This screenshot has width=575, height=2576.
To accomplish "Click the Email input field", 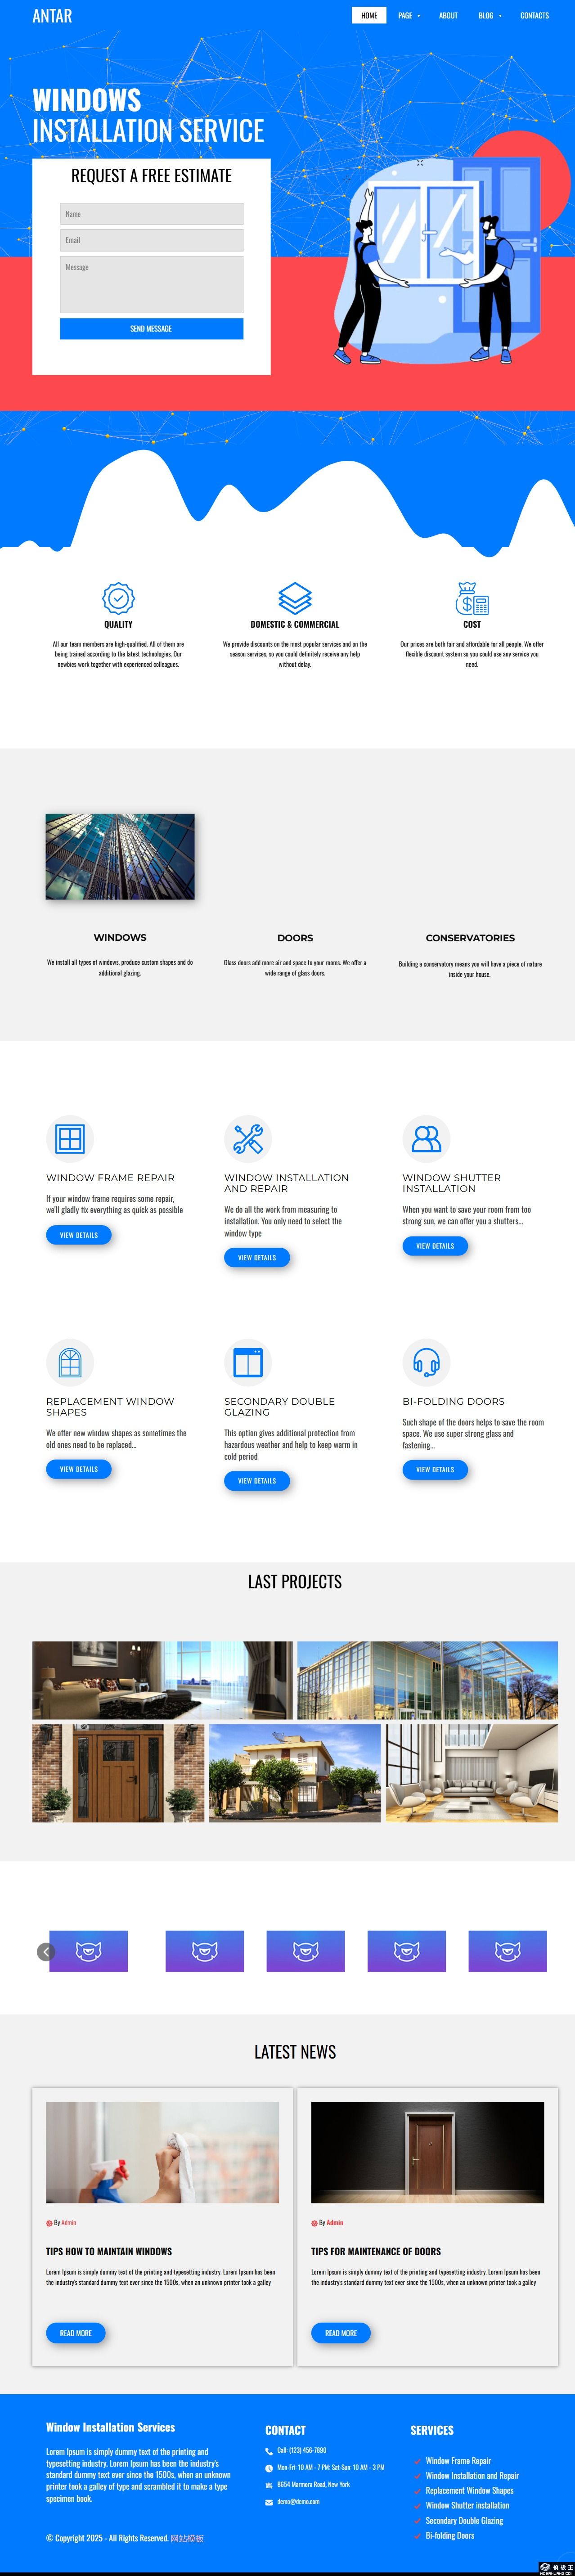I will (x=151, y=240).
